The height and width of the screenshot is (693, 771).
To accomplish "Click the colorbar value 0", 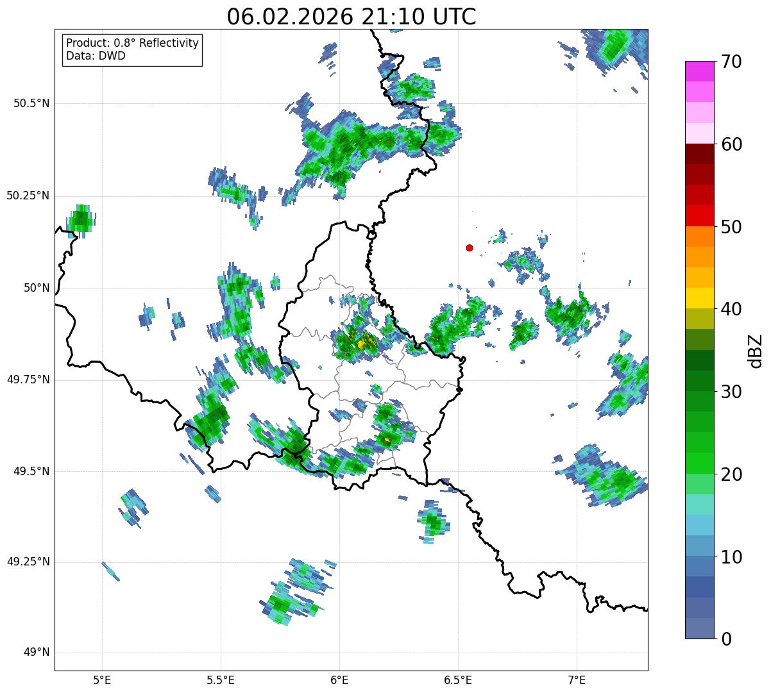I will (725, 639).
